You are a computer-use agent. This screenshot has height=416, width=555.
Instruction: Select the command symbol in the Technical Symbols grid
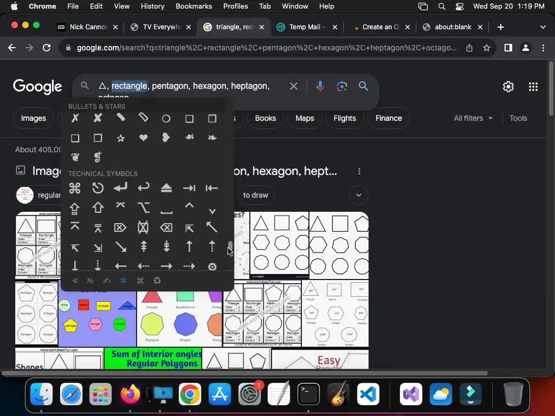pyautogui.click(x=75, y=188)
